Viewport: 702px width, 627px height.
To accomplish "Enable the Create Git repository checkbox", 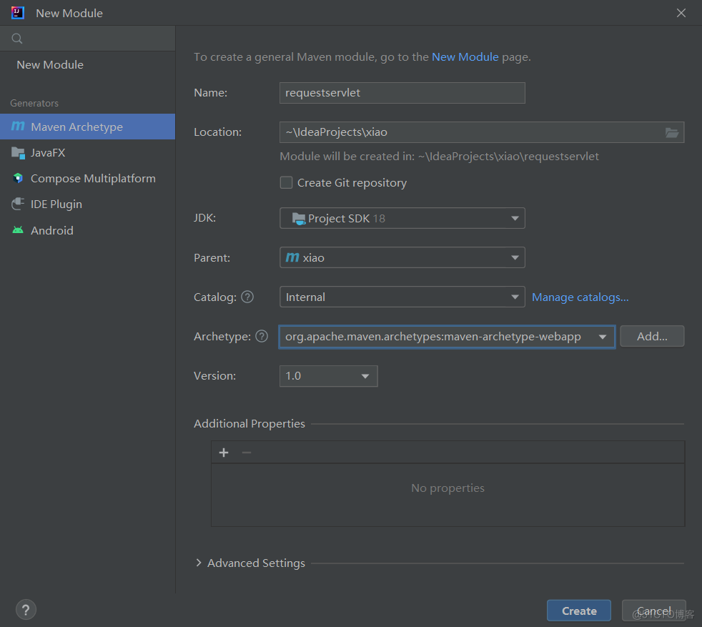I will 286,182.
